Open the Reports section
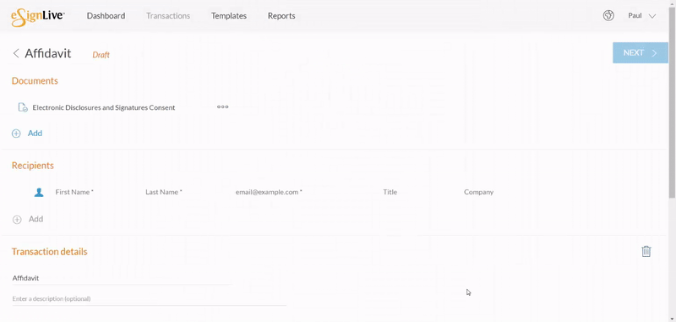Image resolution: width=676 pixels, height=322 pixels. pyautogui.click(x=281, y=16)
